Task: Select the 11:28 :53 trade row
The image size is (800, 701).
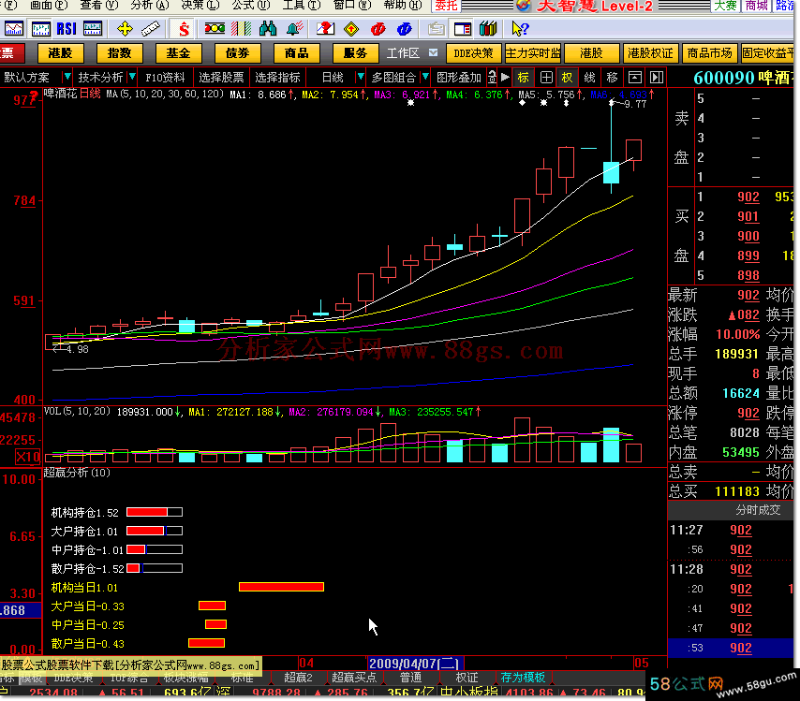Action: (x=731, y=648)
